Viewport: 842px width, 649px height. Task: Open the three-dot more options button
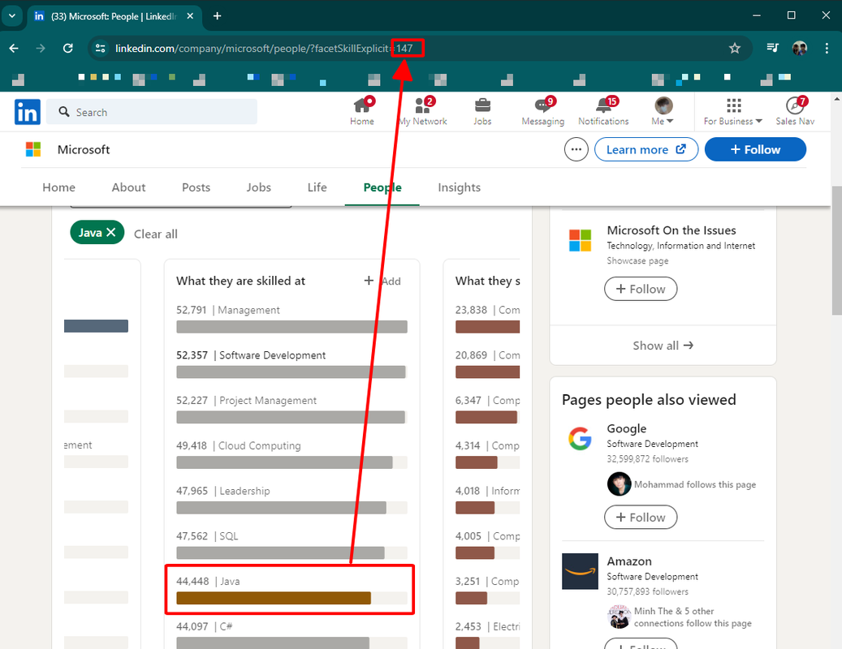point(576,149)
